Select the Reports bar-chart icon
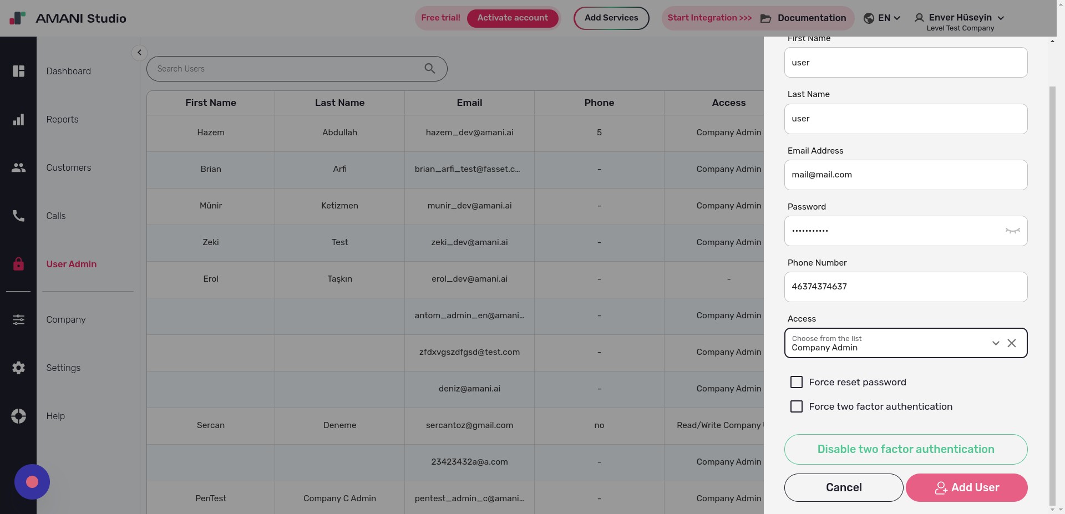 point(18,119)
